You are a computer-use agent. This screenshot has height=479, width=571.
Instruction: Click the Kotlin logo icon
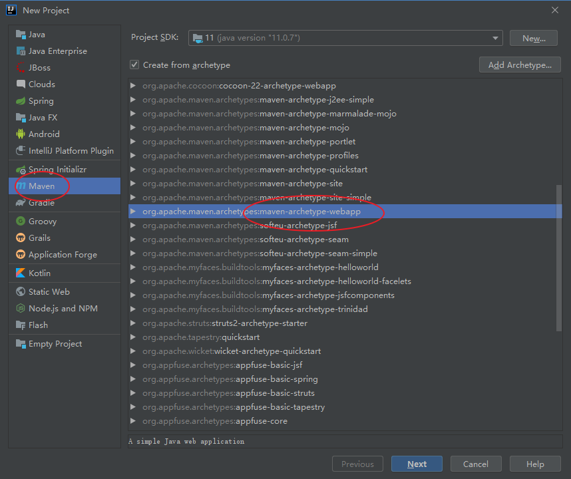point(21,273)
